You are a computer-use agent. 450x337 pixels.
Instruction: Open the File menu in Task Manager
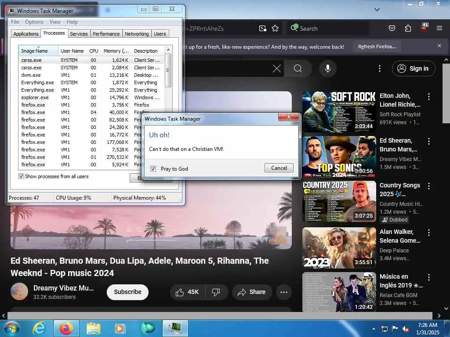point(15,22)
